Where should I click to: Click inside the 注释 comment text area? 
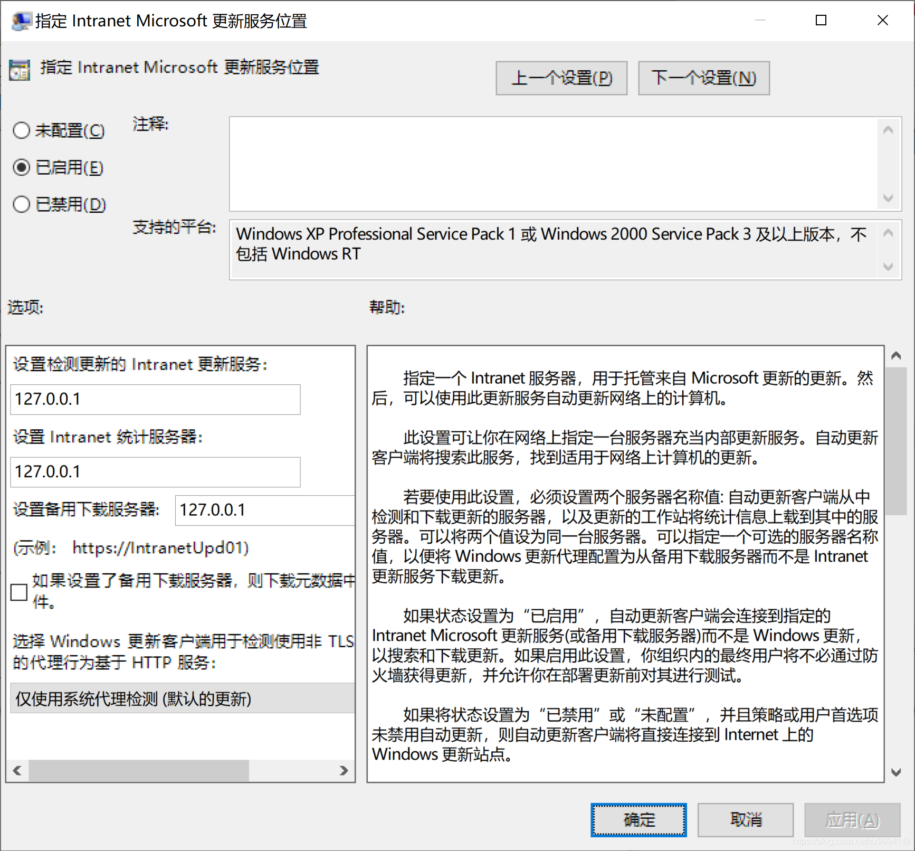(553, 164)
